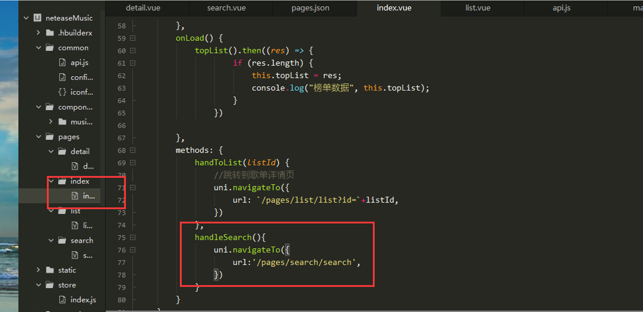The width and height of the screenshot is (643, 312).
Task: Click the console.log statement on line 63
Action: [340, 88]
